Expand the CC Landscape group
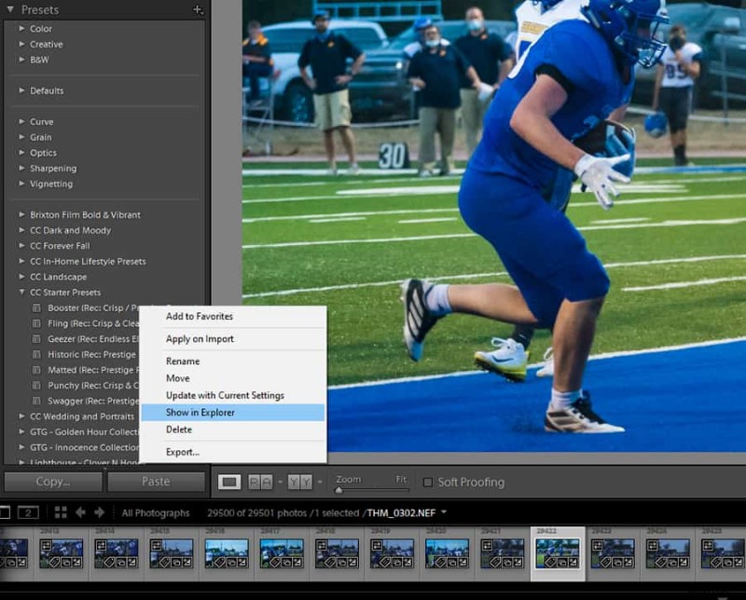The width and height of the screenshot is (746, 600). (21, 277)
